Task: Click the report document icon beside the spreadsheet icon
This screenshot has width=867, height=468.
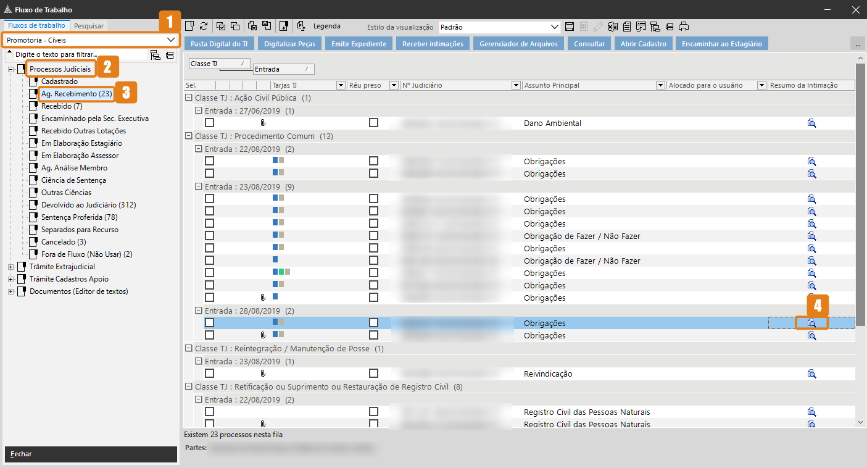Action: click(x=626, y=27)
